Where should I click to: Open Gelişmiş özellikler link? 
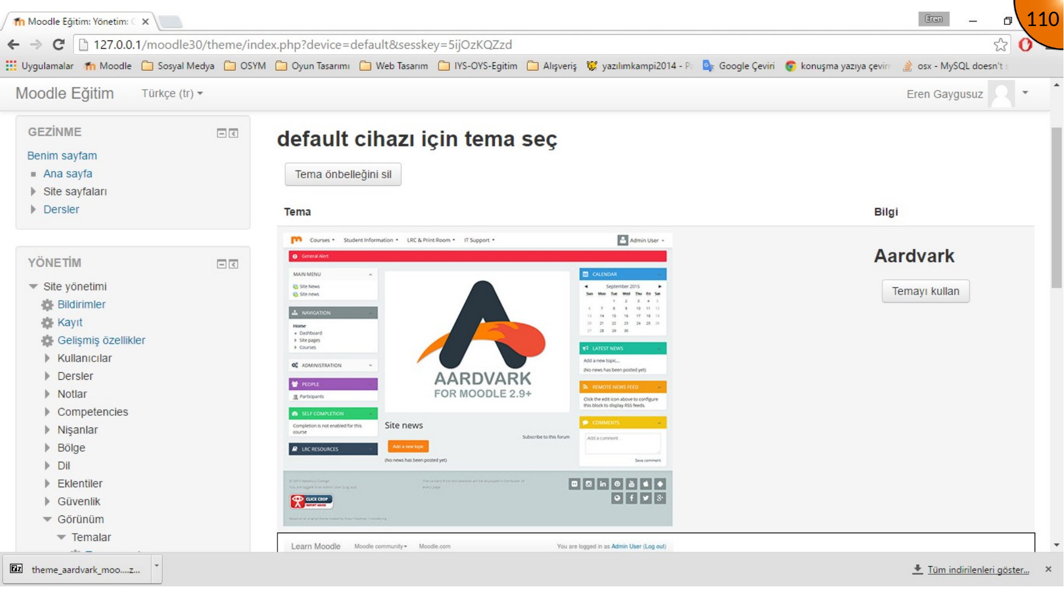[101, 341]
